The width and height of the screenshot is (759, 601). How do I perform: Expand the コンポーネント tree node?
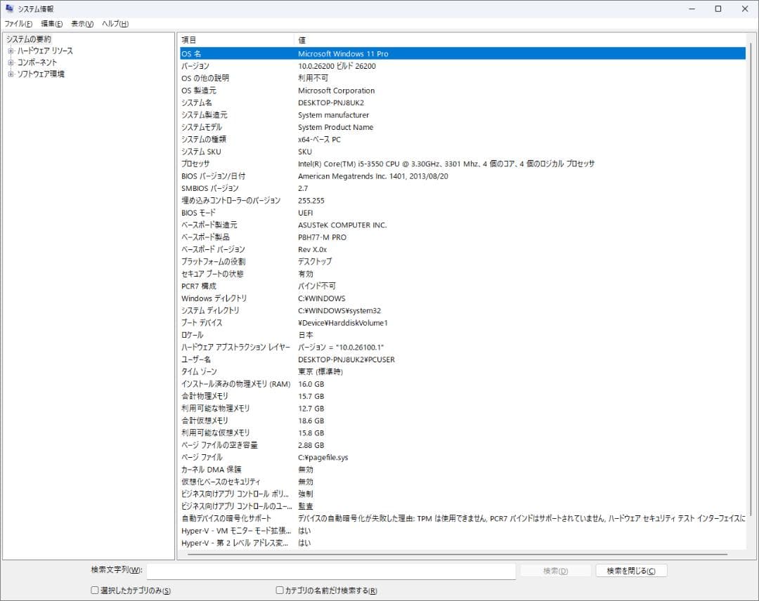tap(11, 62)
